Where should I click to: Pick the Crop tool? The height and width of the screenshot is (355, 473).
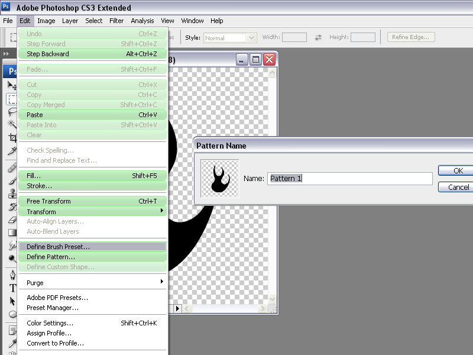pyautogui.click(x=12, y=138)
